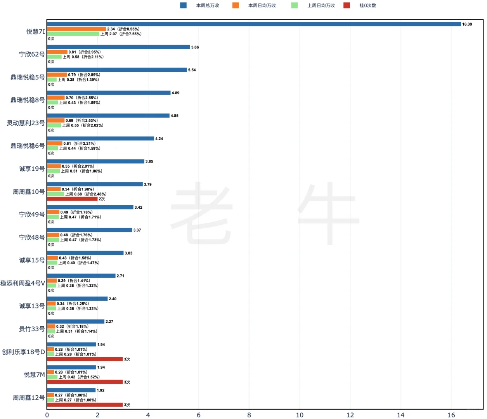The height and width of the screenshot is (419, 487).
Task: Select the 贵竹33号 axis label
Action: [32, 329]
